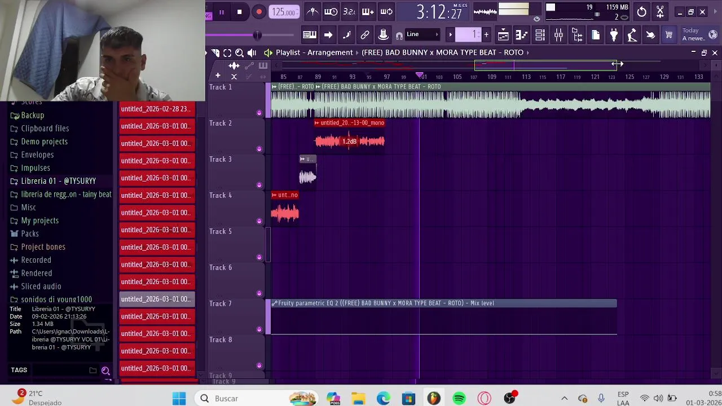Mute Track 3 using its switch
722x406 pixels.
[259, 185]
